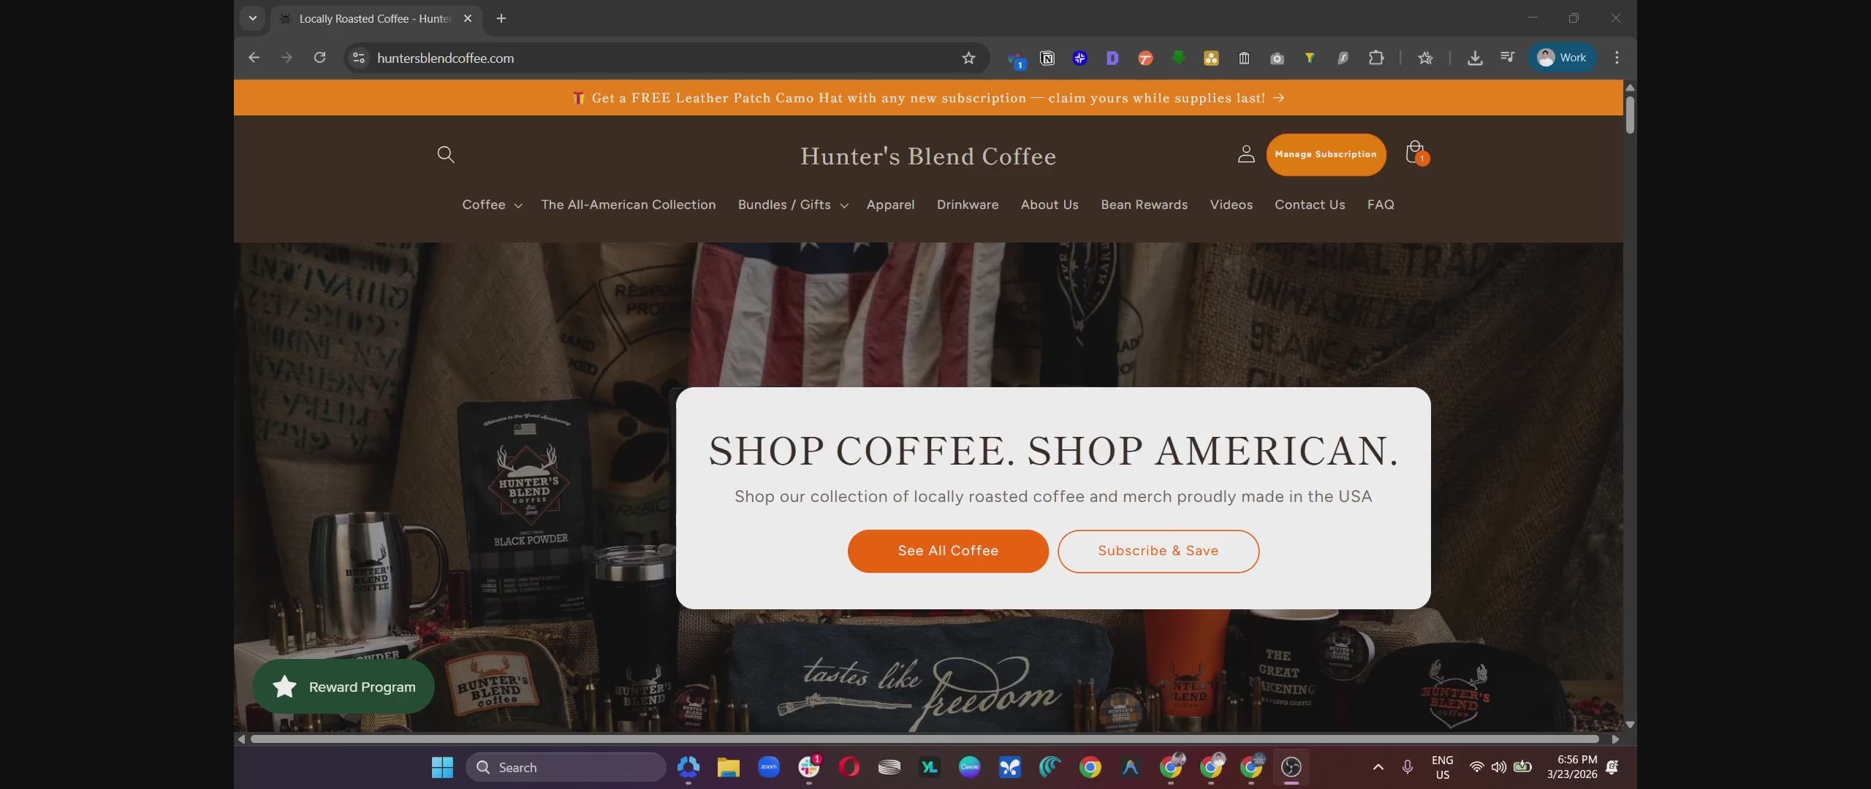This screenshot has height=789, width=1871.
Task: Open the media controls icon in toolbar
Action: tap(1507, 58)
